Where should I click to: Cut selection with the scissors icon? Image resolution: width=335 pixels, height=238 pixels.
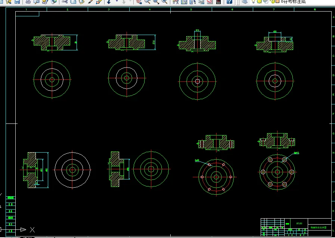coord(65,2)
